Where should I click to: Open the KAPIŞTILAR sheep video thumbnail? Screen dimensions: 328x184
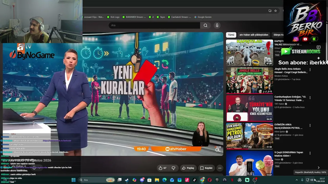pos(250,53)
